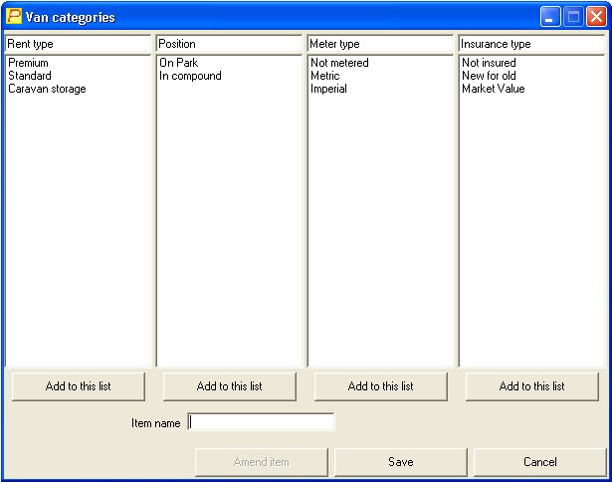Minimize the Van categories window

point(550,17)
